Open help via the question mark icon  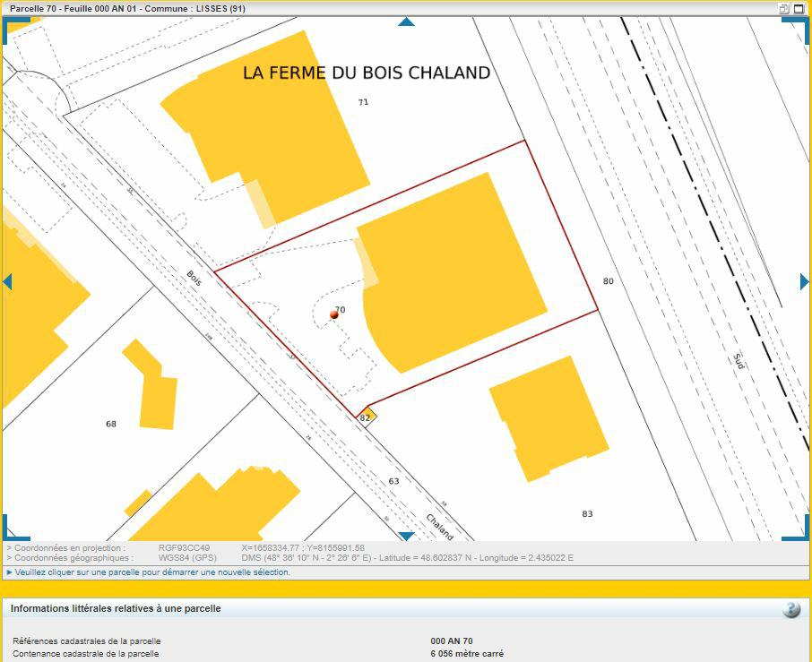[790, 609]
